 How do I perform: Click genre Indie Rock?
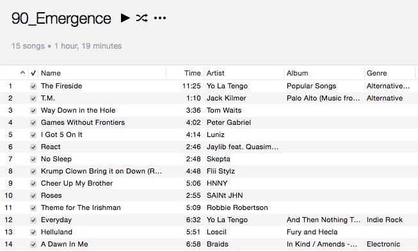pos(385,220)
